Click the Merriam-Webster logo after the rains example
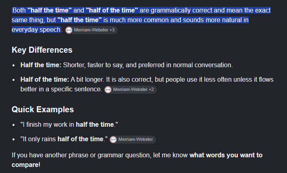The width and height of the screenshot is (287, 173). (113, 140)
